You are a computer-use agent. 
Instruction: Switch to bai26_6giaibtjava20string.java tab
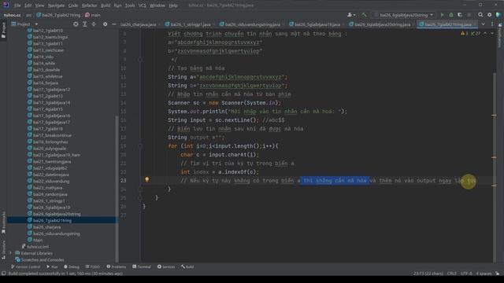coord(380,24)
